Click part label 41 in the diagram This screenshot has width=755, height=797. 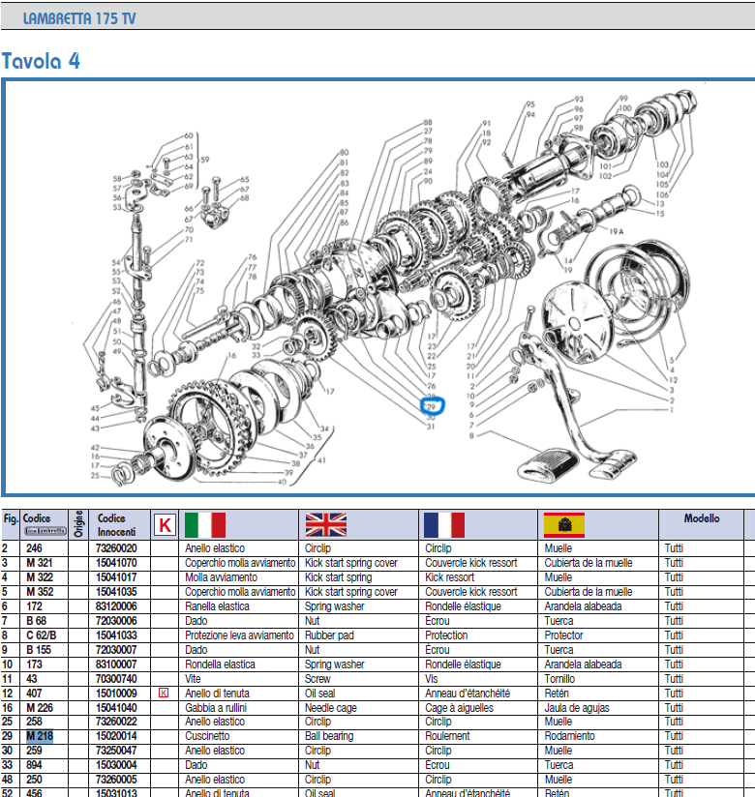pyautogui.click(x=321, y=460)
